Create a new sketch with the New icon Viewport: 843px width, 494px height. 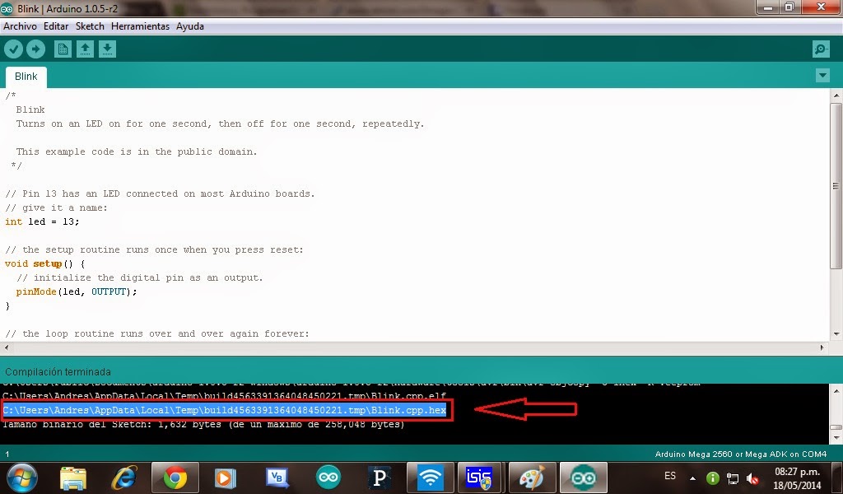63,49
